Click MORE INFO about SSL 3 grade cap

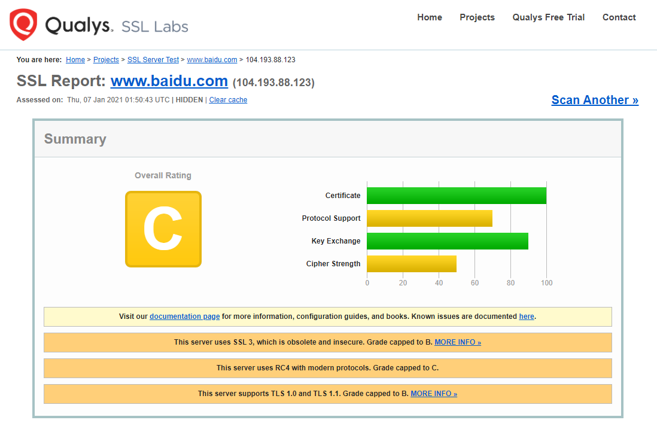point(458,342)
